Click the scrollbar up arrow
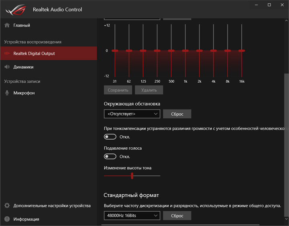 (287, 20)
